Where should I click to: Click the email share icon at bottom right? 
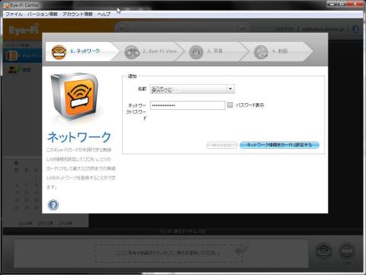pyautogui.click(x=324, y=251)
